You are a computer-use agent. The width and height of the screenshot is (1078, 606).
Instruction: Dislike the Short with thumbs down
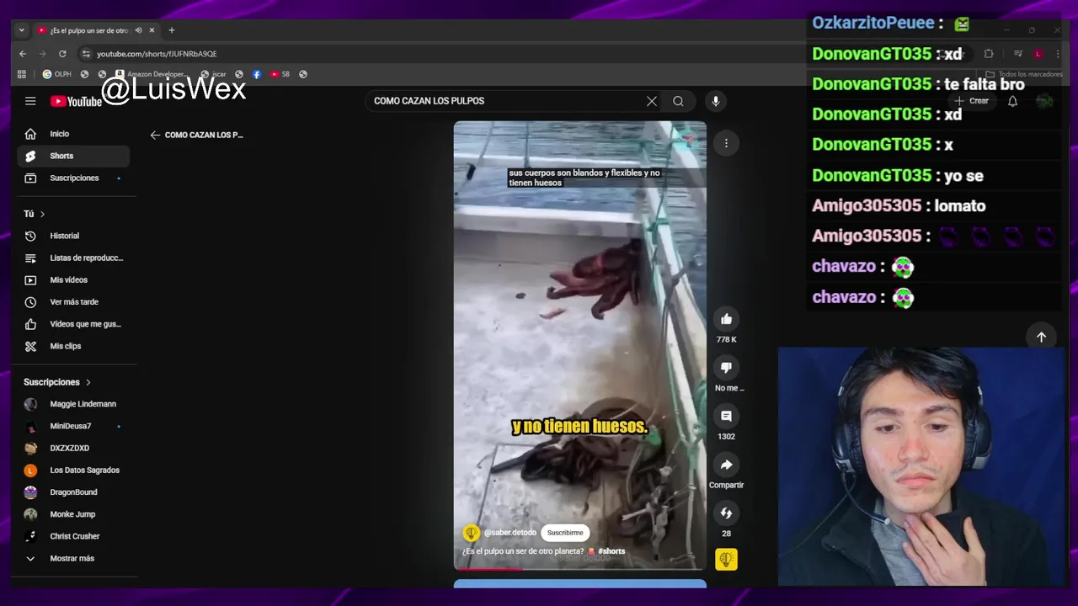click(x=726, y=367)
